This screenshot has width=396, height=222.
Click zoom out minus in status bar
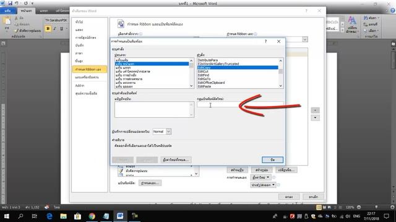tap(359, 207)
